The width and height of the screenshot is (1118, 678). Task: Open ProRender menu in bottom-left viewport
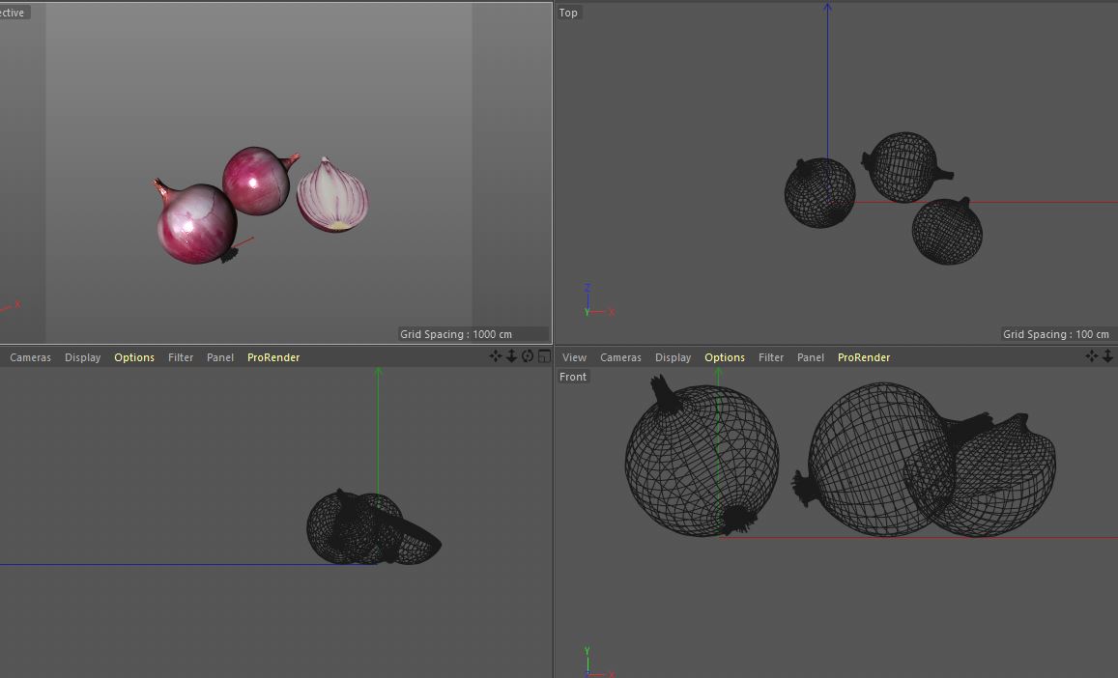pos(273,357)
